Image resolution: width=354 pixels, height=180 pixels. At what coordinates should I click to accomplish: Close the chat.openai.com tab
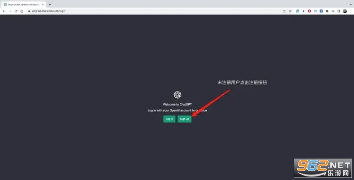point(43,4)
